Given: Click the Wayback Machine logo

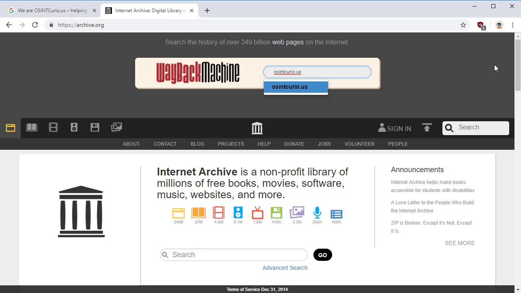Looking at the screenshot, I should 198,73.
